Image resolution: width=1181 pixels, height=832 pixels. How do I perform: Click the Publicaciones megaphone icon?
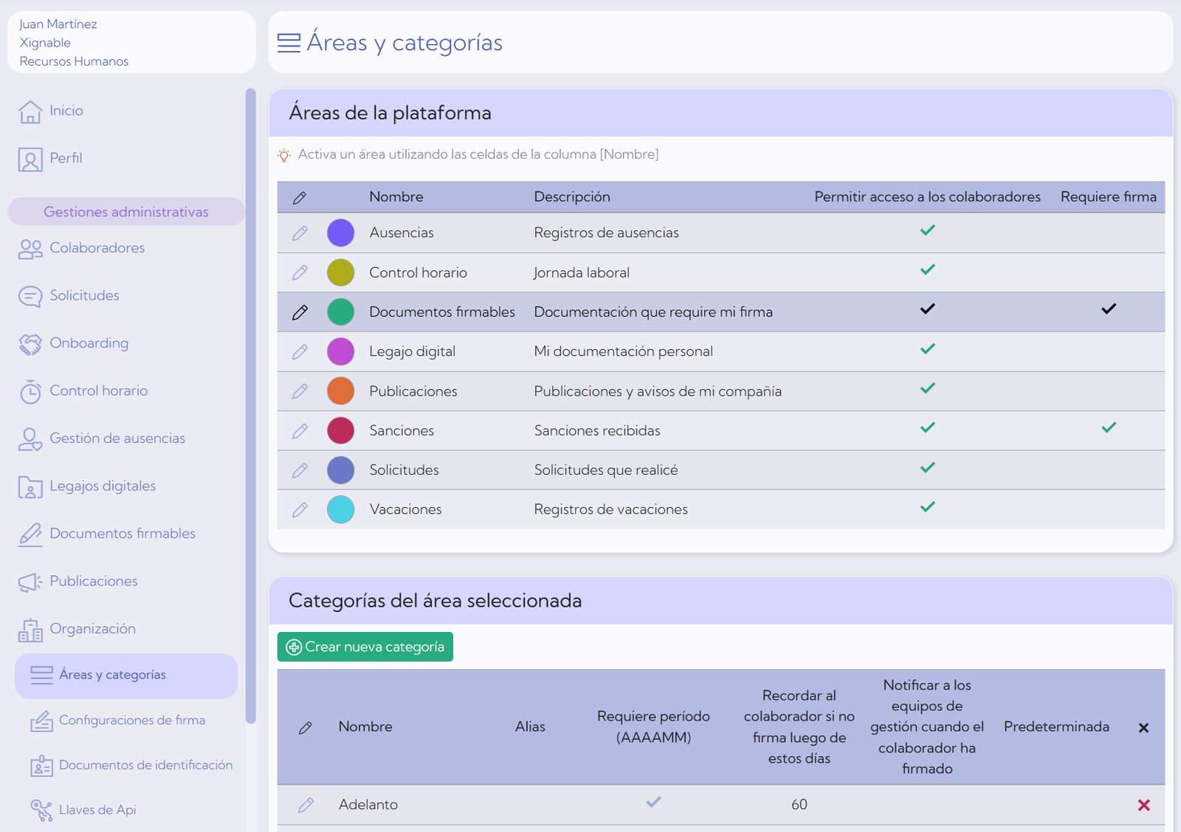(x=30, y=582)
